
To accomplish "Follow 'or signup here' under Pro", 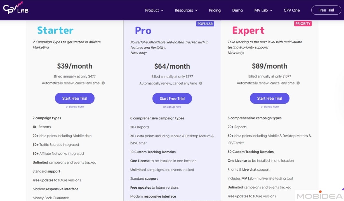I will [x=172, y=107].
